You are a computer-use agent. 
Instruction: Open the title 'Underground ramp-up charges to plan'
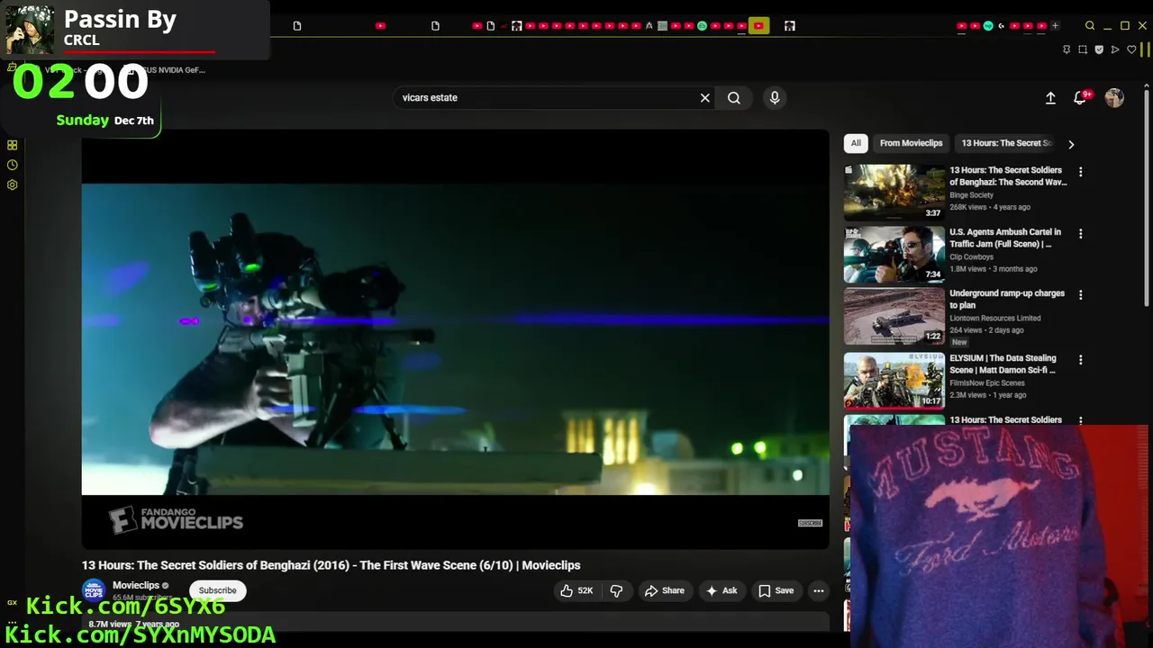(1007, 300)
